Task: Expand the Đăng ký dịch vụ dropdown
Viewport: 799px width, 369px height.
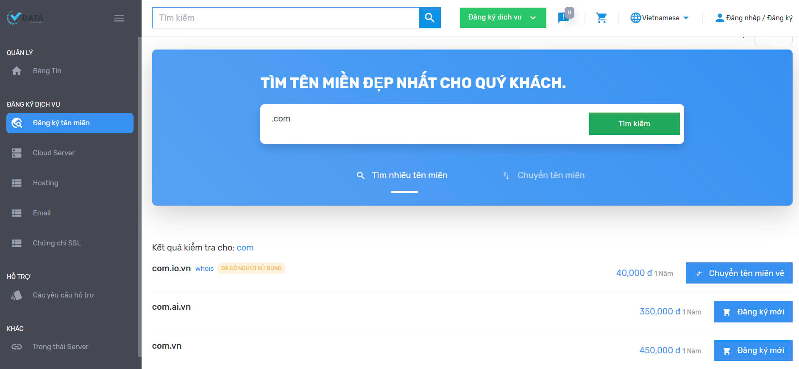Action: click(x=503, y=18)
